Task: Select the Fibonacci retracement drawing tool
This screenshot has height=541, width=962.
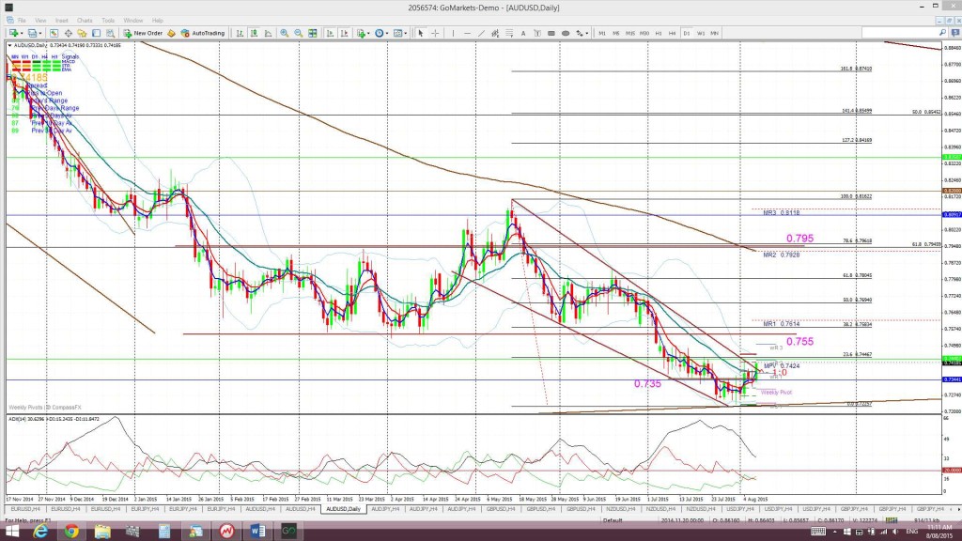Action: pos(509,33)
